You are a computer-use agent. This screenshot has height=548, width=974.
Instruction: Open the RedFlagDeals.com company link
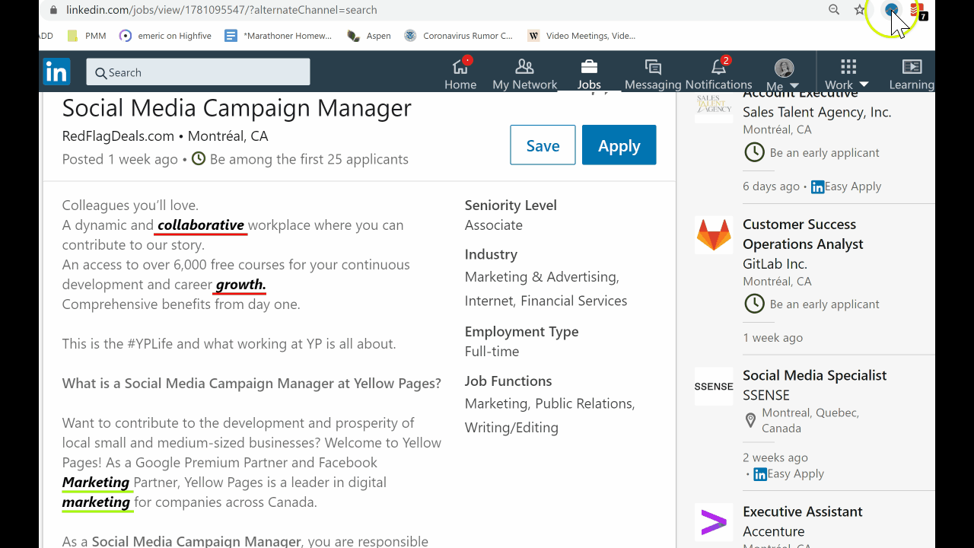point(118,136)
